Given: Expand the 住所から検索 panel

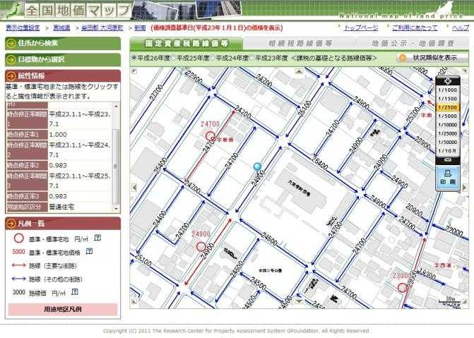Looking at the screenshot, I should coord(61,43).
